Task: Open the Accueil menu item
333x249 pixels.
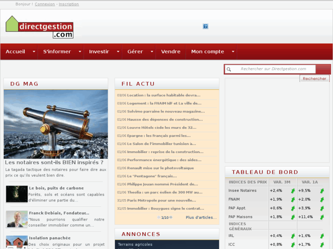Action: click(x=15, y=52)
